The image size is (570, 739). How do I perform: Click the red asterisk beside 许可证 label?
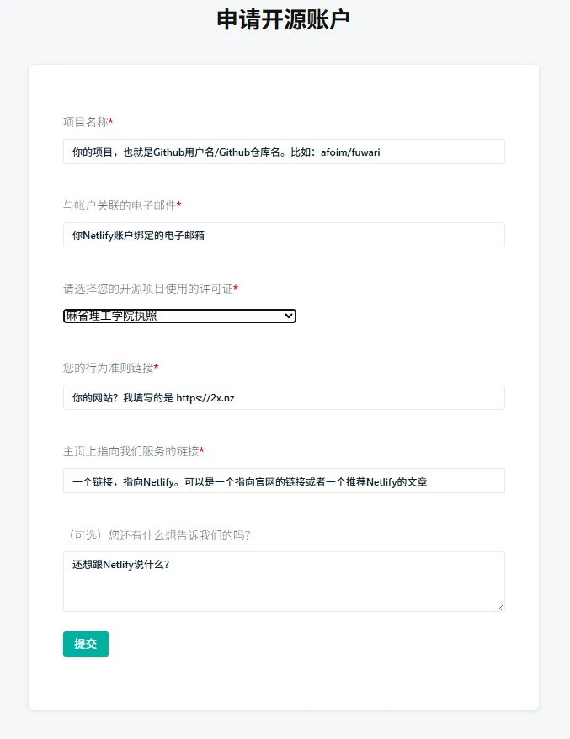pos(236,289)
